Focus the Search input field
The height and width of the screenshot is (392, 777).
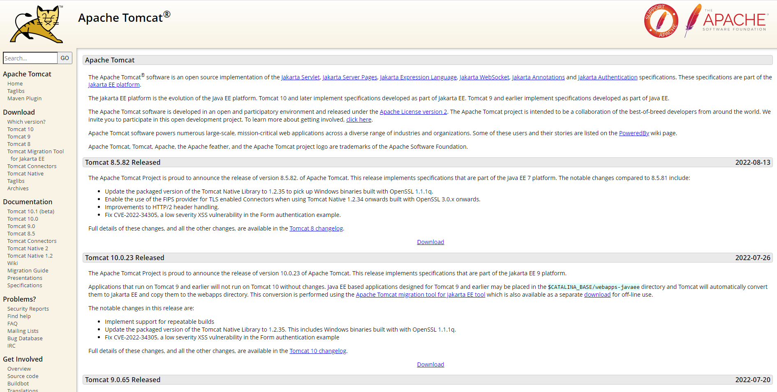[30, 58]
